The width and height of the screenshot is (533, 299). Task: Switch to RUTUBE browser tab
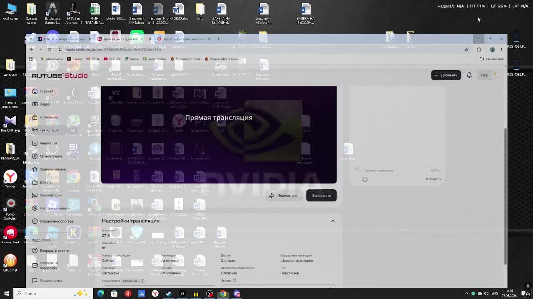coord(63,39)
